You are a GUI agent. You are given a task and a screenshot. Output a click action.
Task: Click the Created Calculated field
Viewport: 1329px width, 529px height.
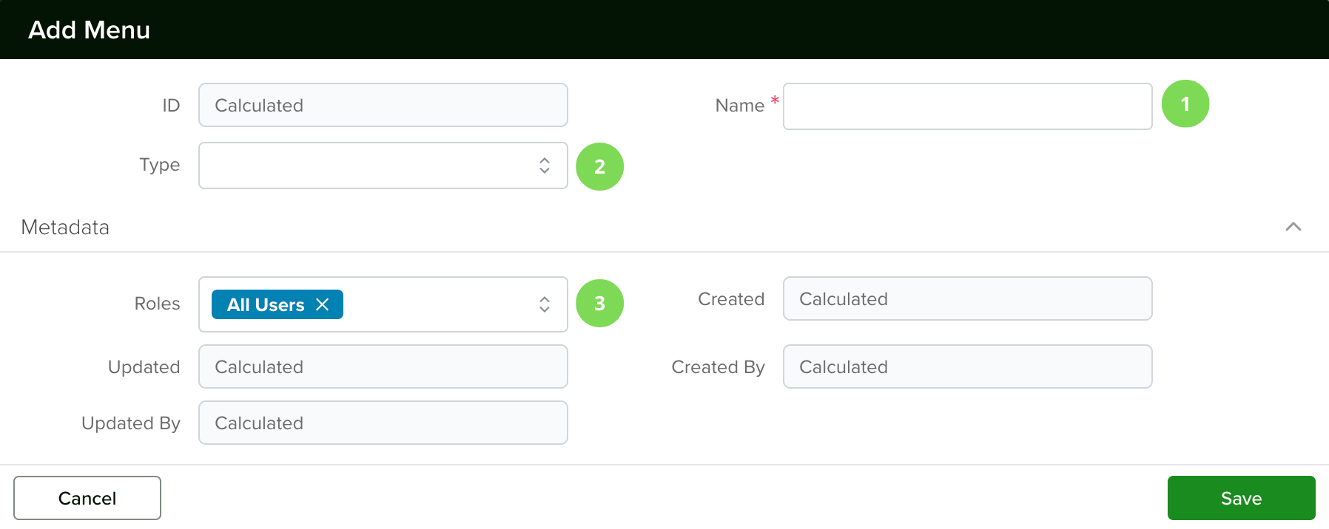click(967, 298)
